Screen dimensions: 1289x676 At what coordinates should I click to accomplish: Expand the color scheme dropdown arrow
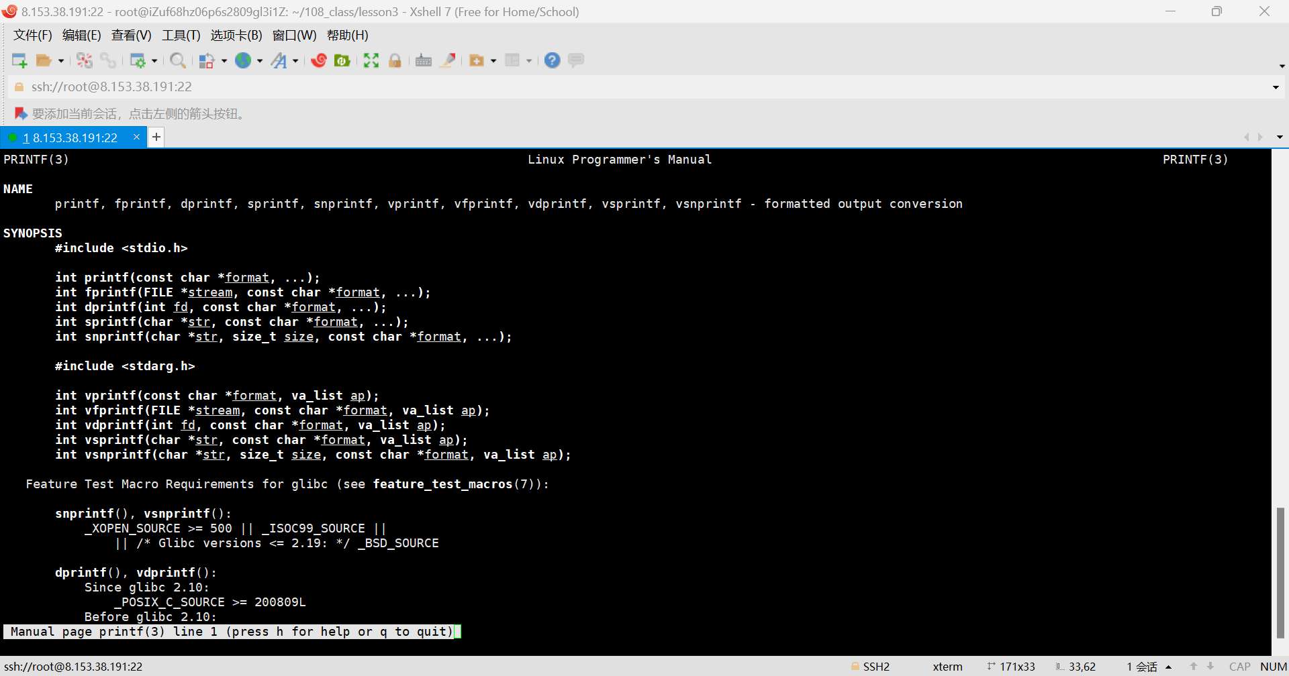224,61
